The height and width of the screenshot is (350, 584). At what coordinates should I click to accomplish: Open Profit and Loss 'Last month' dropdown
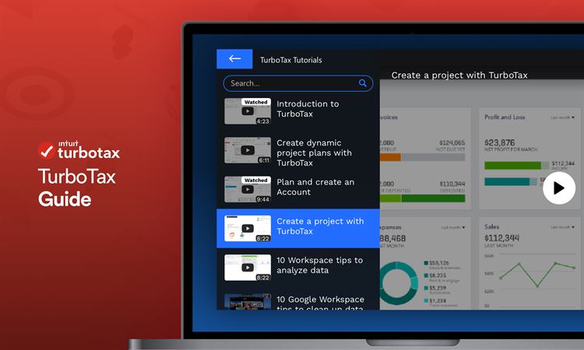coord(562,117)
